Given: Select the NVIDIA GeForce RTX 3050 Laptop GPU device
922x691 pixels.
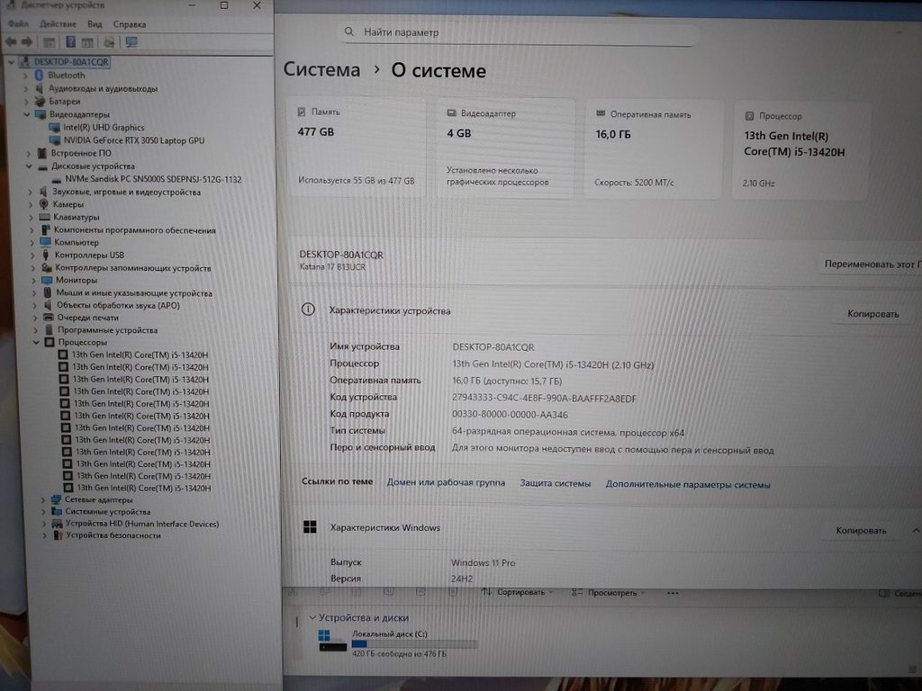Looking at the screenshot, I should (133, 140).
